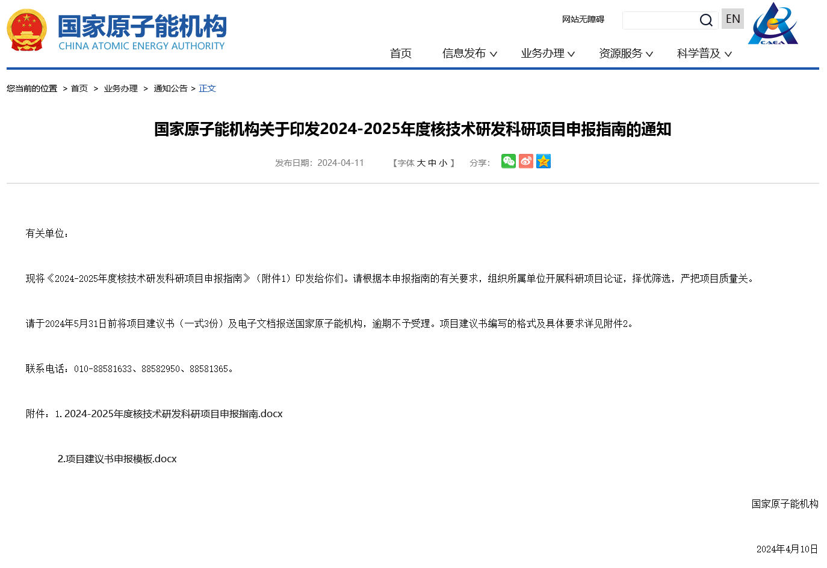The height and width of the screenshot is (568, 827).
Task: Set font size to small (小)
Action: (443, 163)
